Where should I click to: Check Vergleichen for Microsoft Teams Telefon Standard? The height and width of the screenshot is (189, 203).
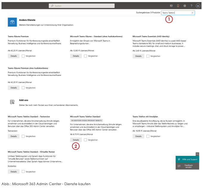tap(85, 140)
